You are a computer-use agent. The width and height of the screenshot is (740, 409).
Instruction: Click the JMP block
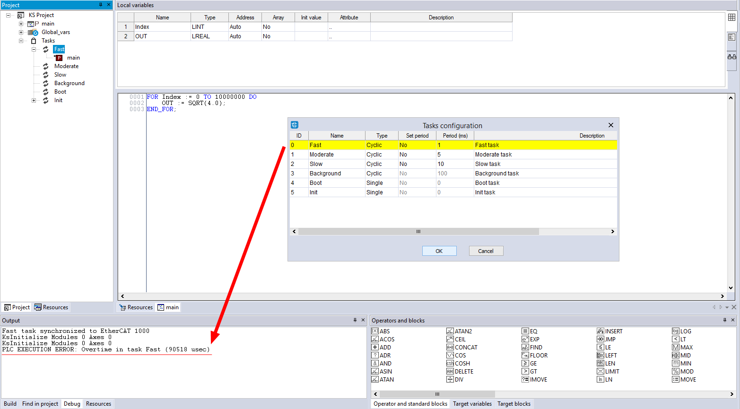click(x=606, y=339)
